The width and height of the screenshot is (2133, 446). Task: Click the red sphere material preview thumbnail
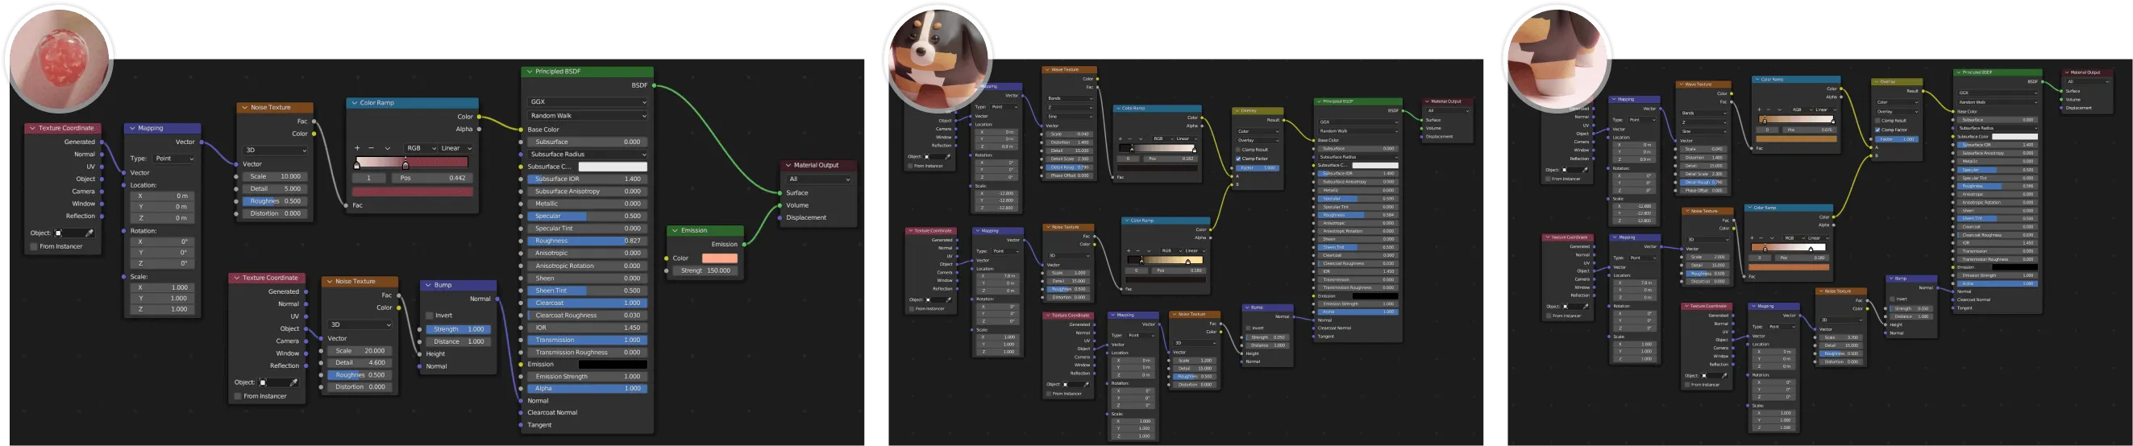(x=59, y=60)
